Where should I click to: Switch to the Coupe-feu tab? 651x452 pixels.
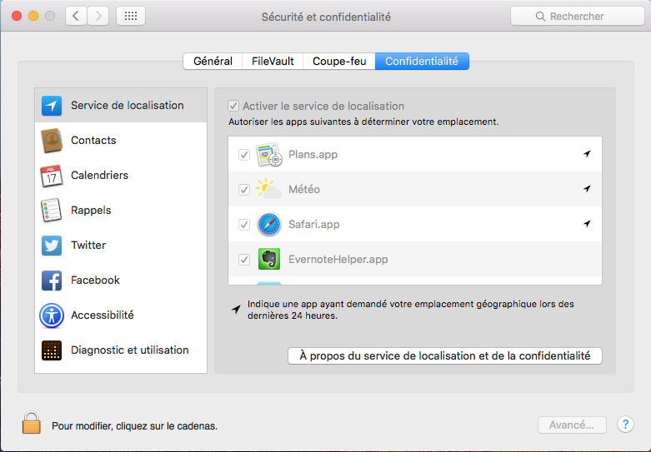(x=338, y=62)
